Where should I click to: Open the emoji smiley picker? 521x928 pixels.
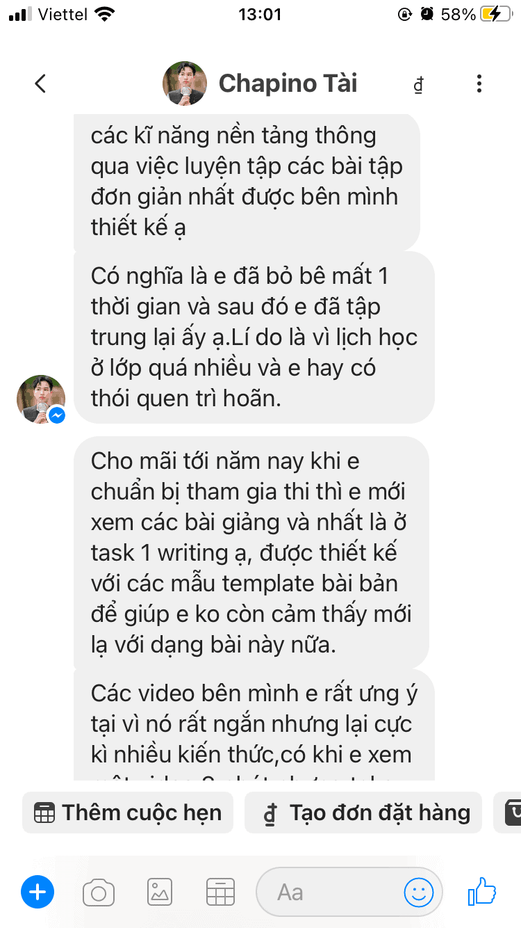[x=419, y=892]
